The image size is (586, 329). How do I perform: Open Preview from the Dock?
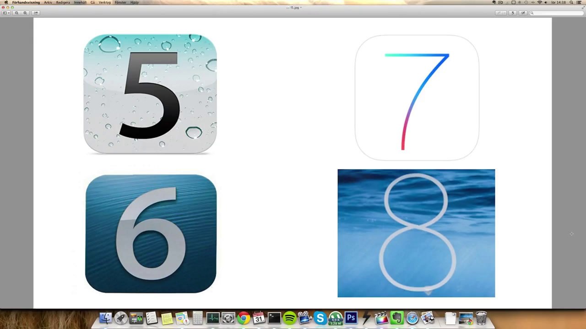coord(428,318)
